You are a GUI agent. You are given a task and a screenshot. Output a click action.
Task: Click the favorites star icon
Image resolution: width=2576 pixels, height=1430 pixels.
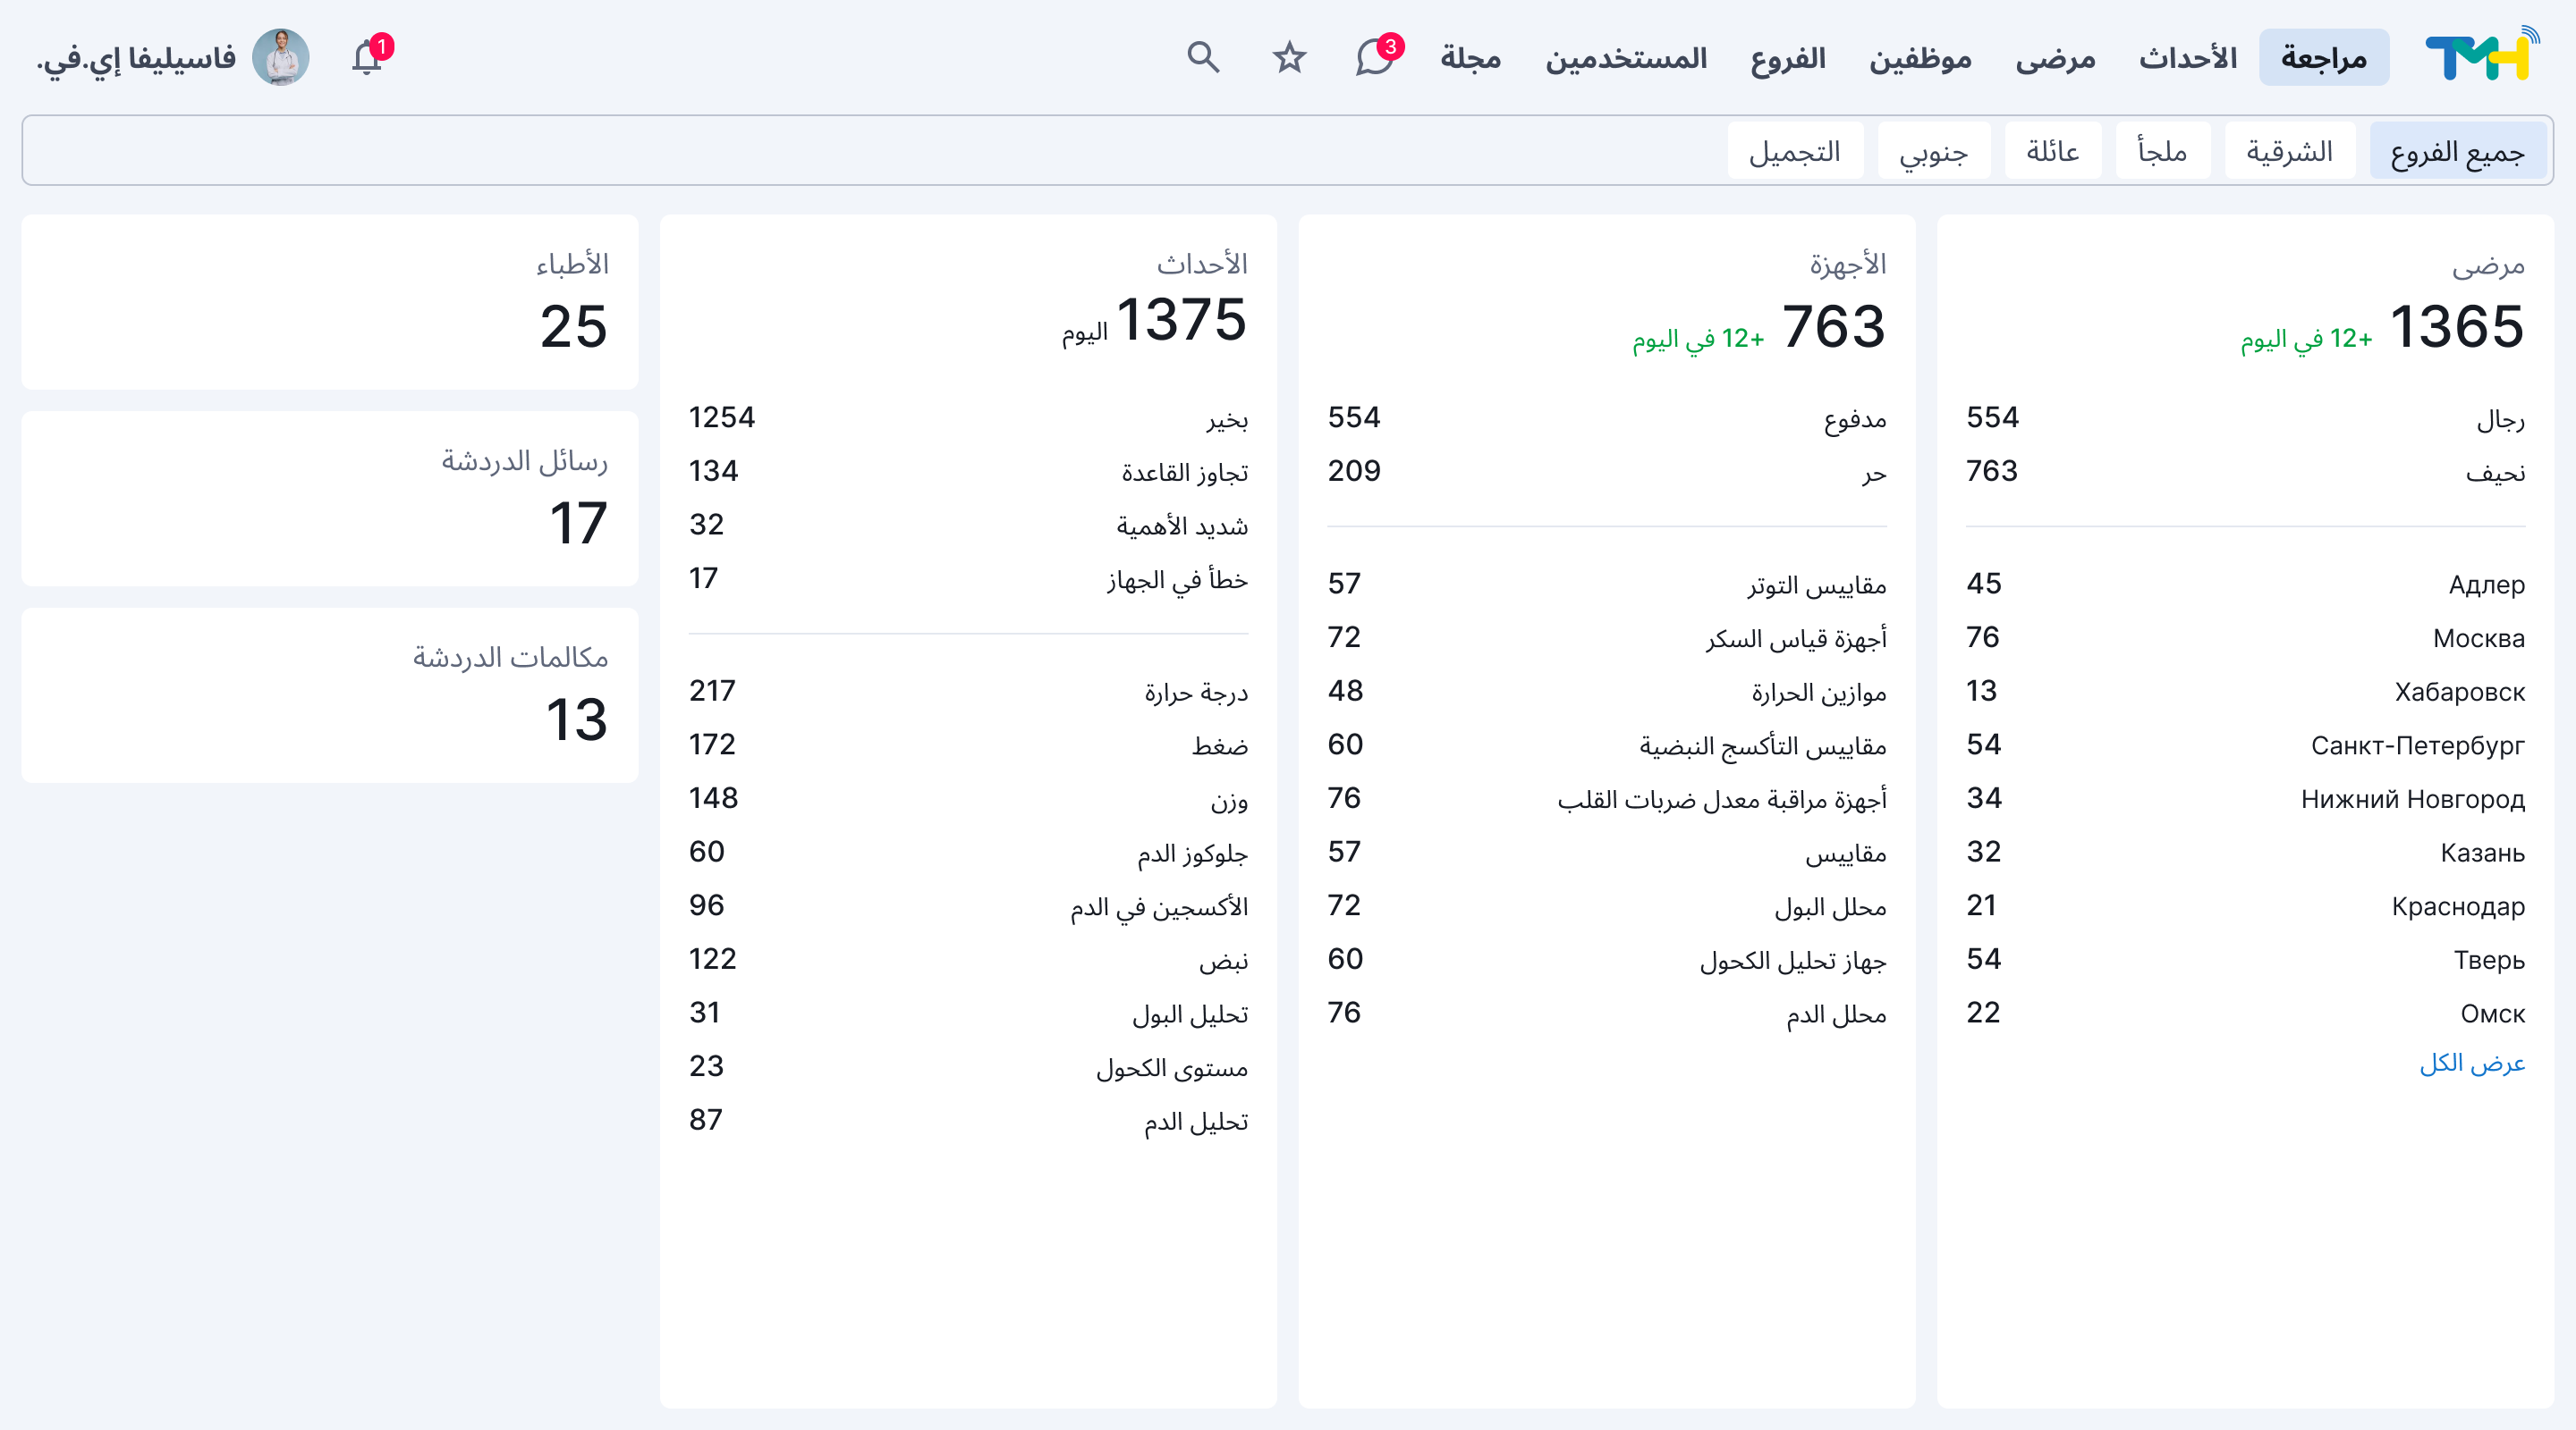1289,58
